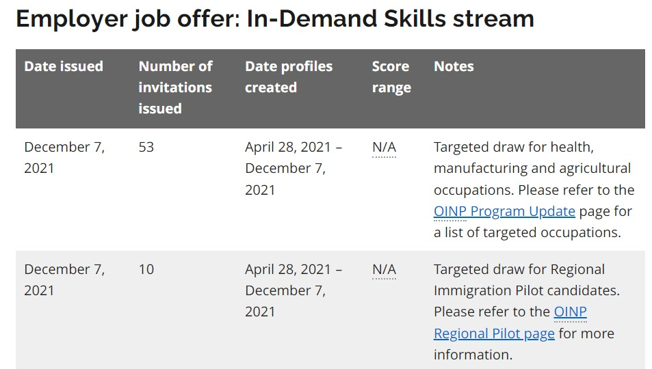652x369 pixels.
Task: Click the health, manufacturing and agricultural note text
Action: [x=532, y=158]
